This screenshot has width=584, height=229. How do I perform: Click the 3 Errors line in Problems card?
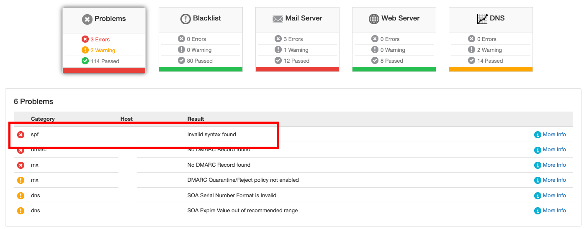click(x=100, y=39)
